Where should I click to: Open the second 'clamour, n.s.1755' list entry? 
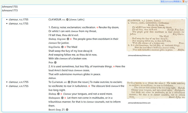point(19,24)
